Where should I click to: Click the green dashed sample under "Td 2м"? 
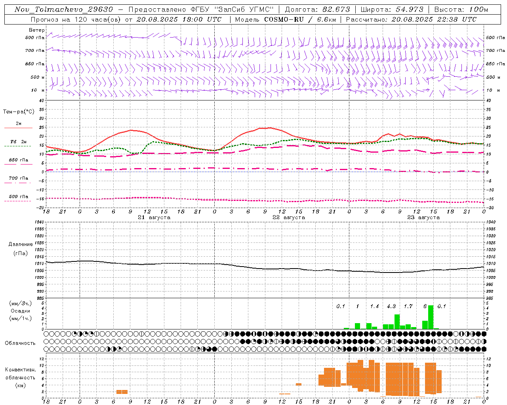(x=17, y=146)
